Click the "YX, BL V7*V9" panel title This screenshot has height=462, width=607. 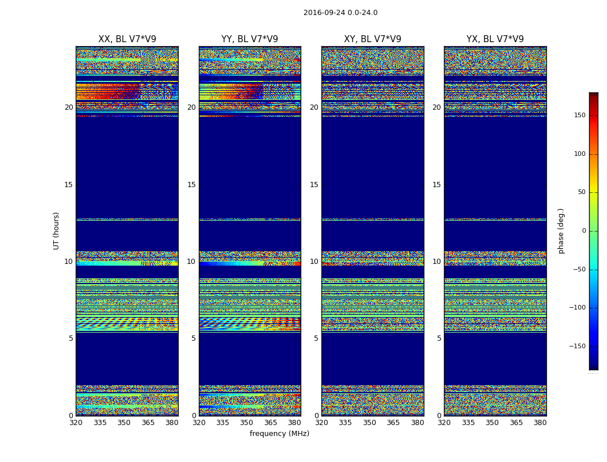[495, 39]
